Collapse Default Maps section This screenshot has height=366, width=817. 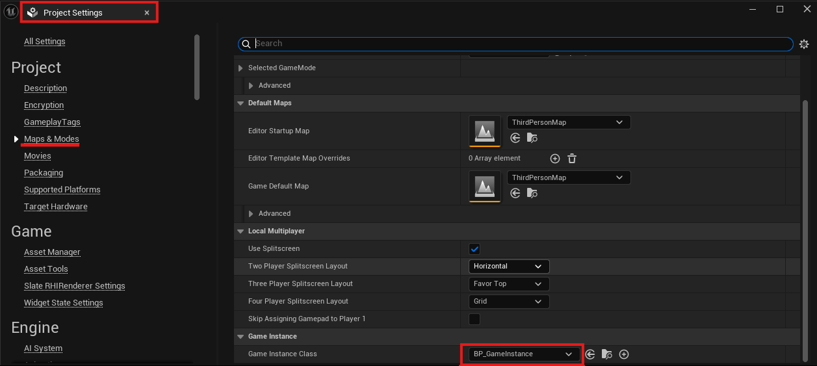(x=240, y=103)
